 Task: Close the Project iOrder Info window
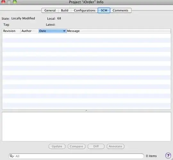click(3, 2)
